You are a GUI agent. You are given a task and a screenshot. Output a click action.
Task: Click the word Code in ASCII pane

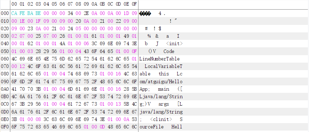169,52
